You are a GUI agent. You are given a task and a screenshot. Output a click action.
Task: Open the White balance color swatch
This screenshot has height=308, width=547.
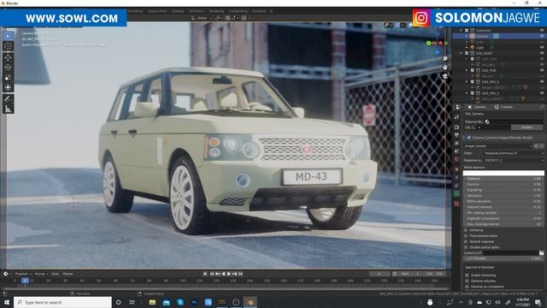click(503, 173)
